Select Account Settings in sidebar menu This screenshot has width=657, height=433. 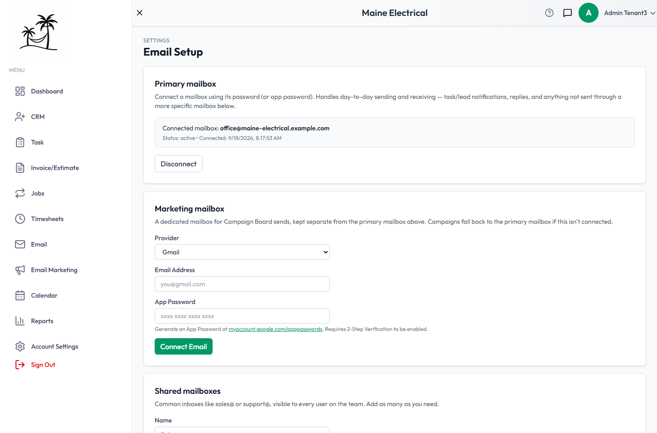click(55, 346)
